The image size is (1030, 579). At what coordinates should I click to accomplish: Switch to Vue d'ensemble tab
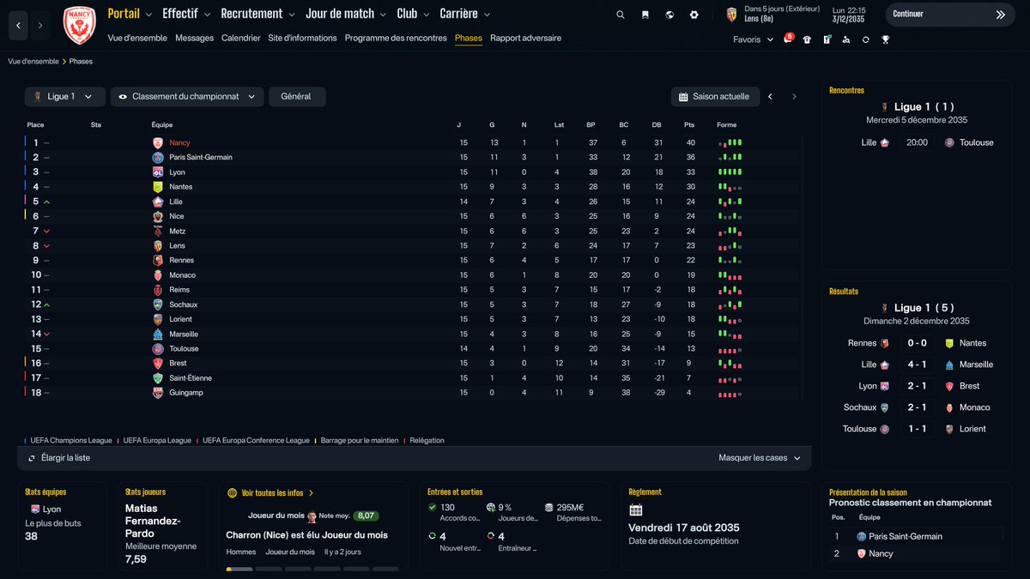coord(137,38)
